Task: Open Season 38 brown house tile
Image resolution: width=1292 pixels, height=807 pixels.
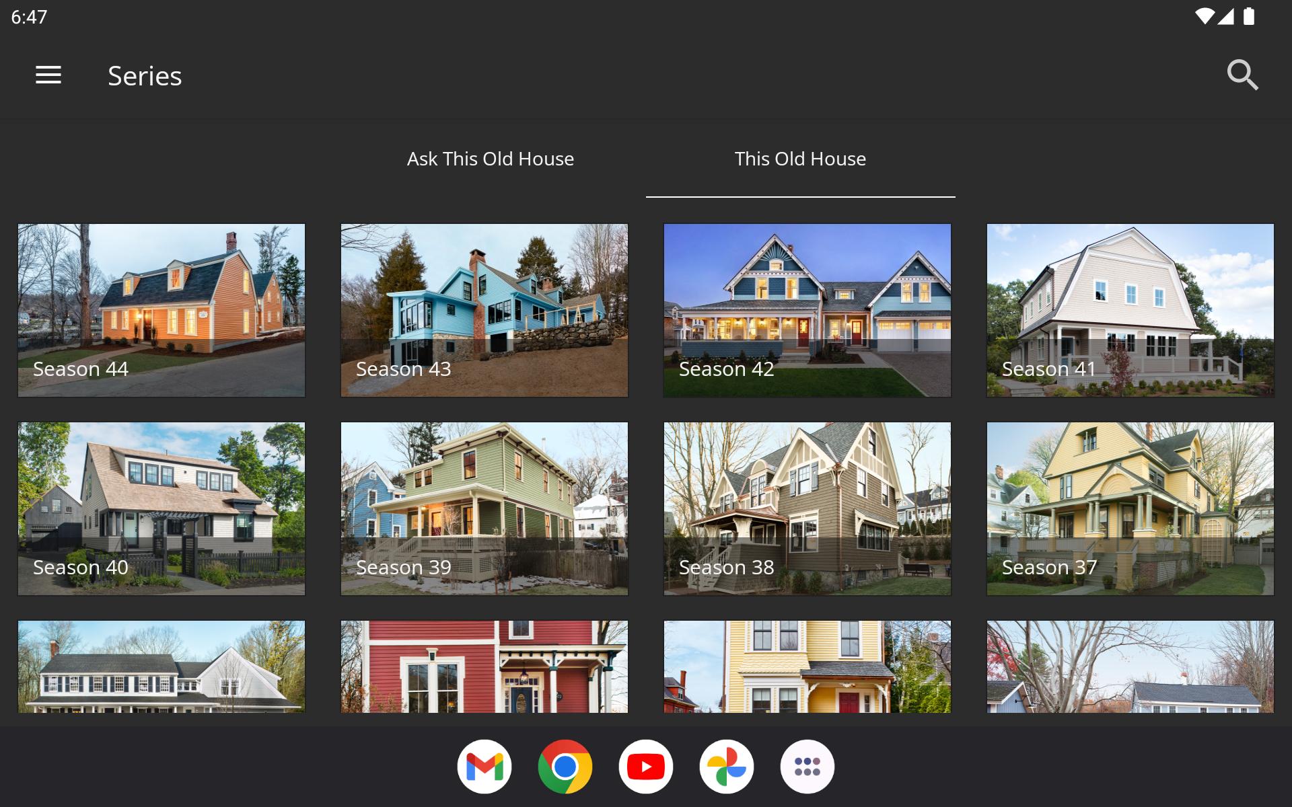Action: click(x=808, y=508)
